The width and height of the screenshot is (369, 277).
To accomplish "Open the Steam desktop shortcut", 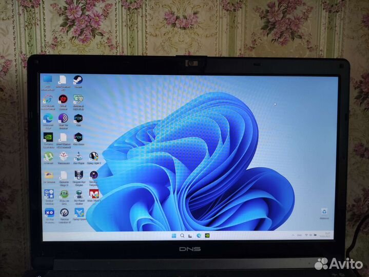I will click(79, 80).
